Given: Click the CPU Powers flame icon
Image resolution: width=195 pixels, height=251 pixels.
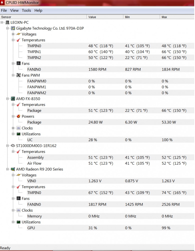Looking at the screenshot, I should [x=19, y=116].
